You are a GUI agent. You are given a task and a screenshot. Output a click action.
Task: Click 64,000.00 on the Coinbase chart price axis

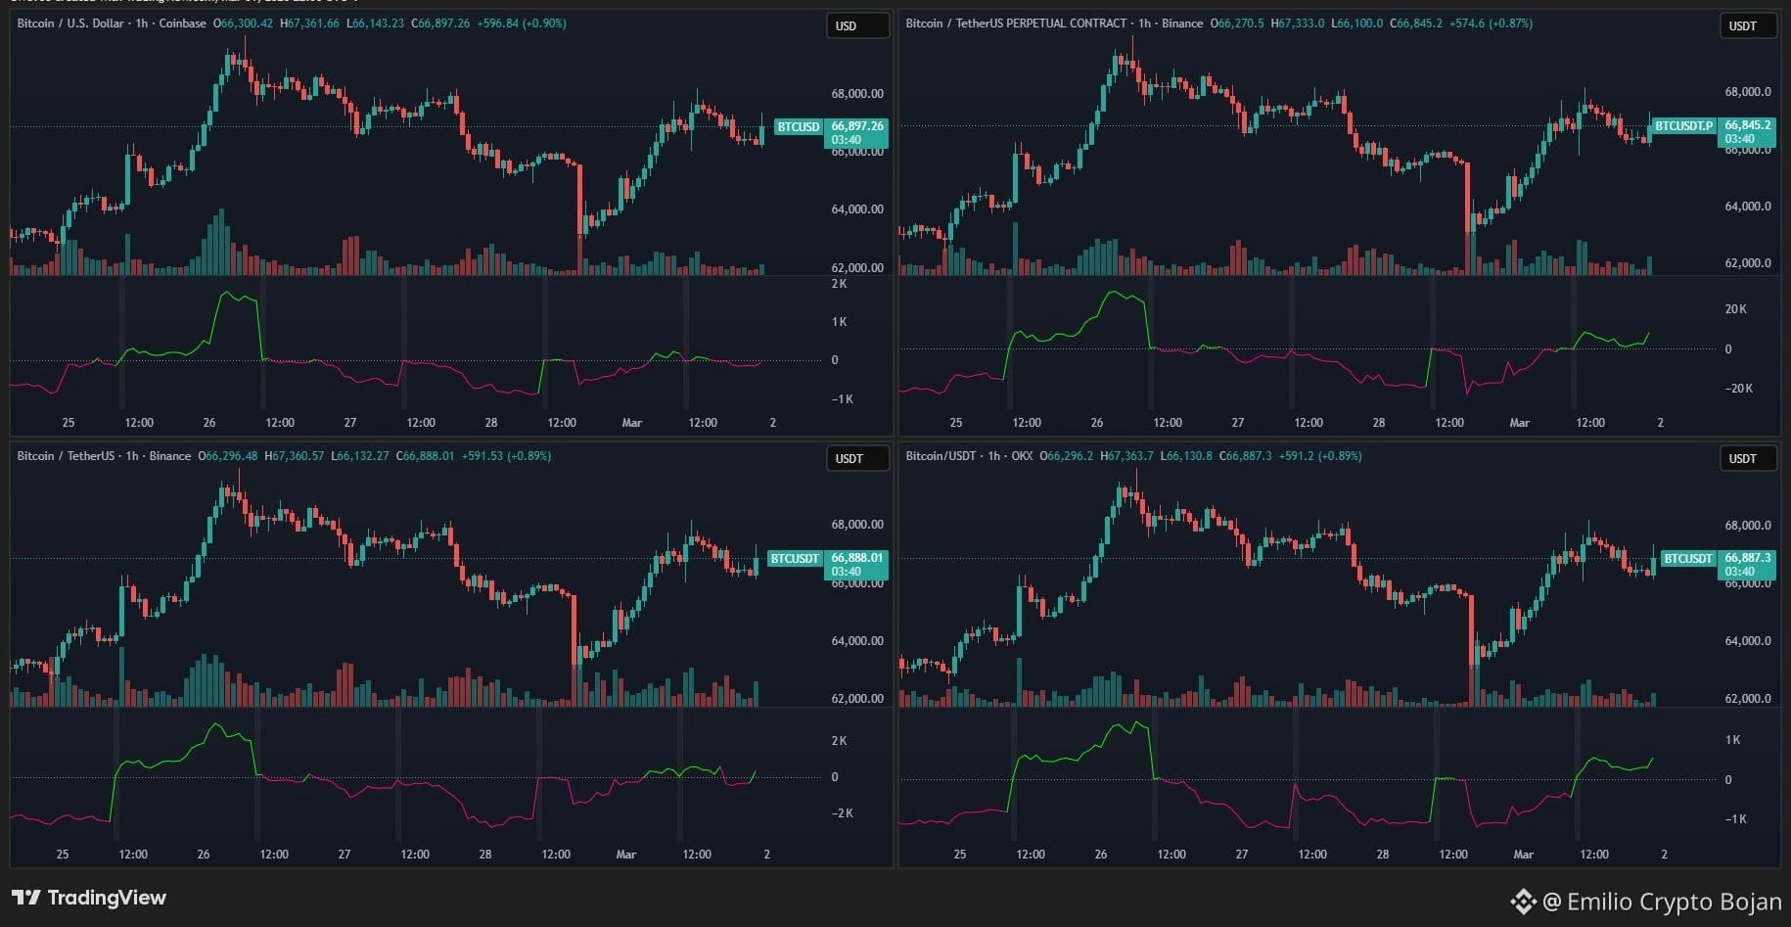(857, 209)
